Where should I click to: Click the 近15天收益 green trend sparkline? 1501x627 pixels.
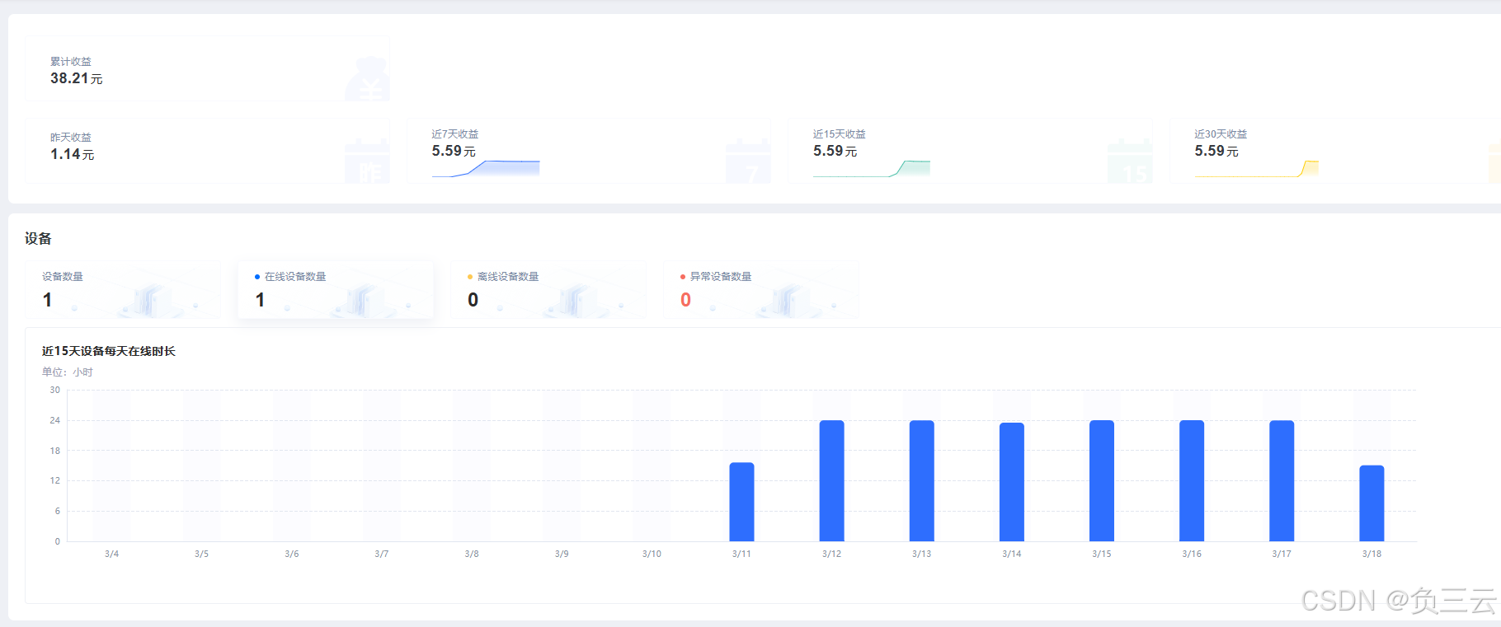(x=872, y=168)
